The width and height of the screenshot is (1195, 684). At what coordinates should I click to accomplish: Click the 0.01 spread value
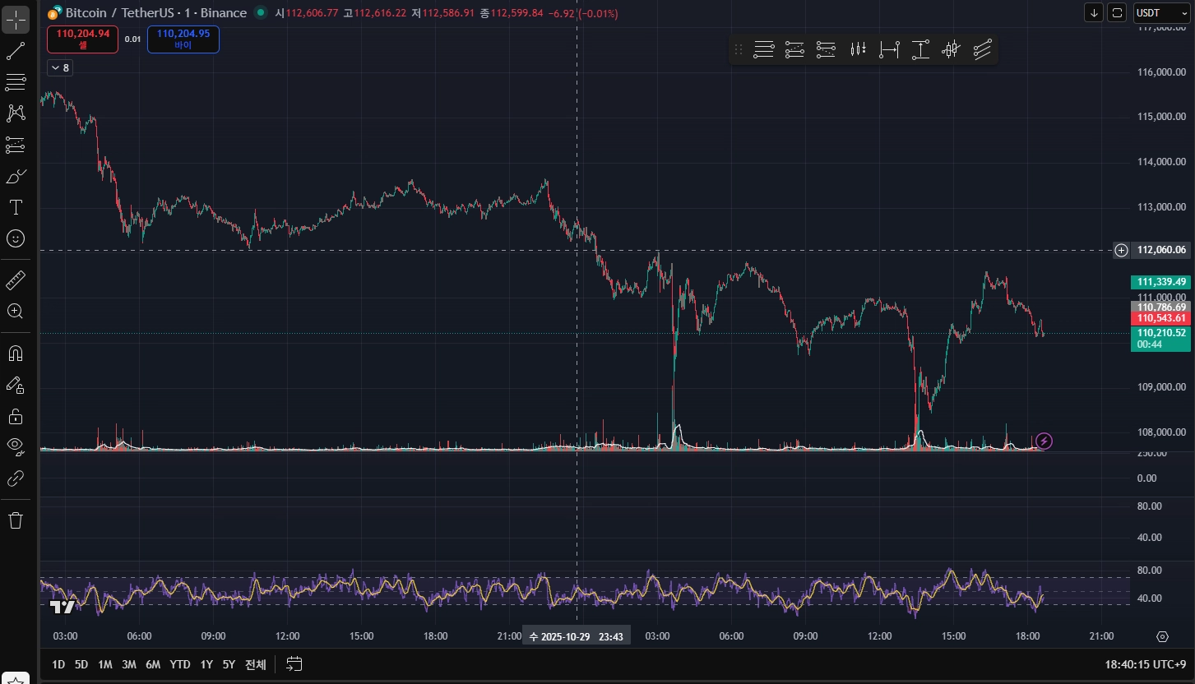tap(132, 39)
